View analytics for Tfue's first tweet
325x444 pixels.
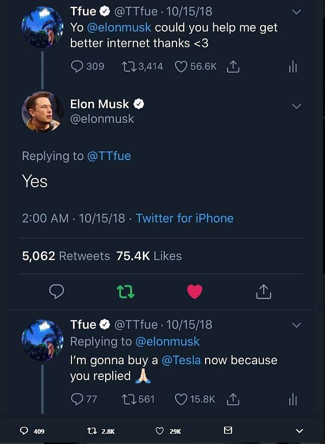coord(293,66)
